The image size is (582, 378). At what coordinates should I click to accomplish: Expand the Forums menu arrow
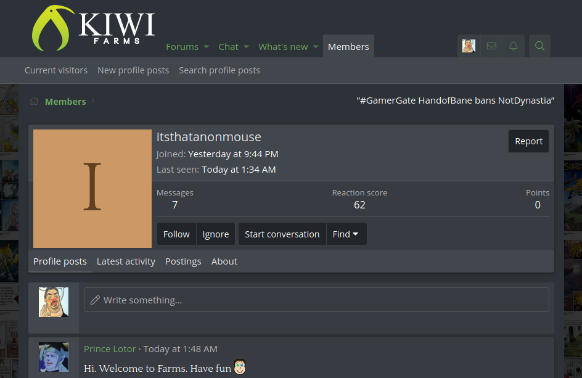(207, 47)
